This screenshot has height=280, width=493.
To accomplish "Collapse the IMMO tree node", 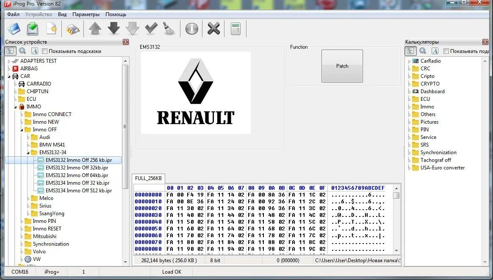I will [x=15, y=107].
